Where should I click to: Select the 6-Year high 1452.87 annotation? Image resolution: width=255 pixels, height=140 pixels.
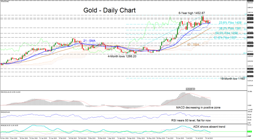point(191,13)
